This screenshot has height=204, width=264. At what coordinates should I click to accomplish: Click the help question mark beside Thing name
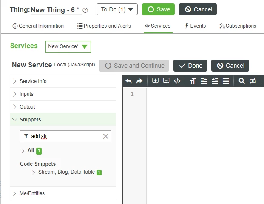pyautogui.click(x=85, y=10)
